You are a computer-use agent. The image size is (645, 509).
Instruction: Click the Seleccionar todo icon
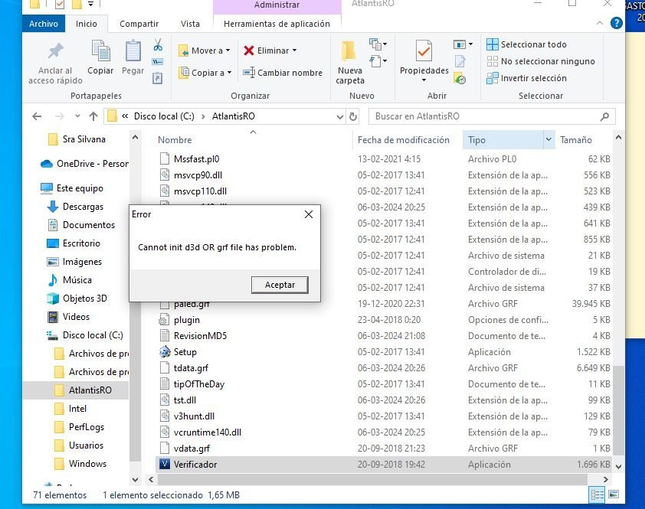click(492, 44)
